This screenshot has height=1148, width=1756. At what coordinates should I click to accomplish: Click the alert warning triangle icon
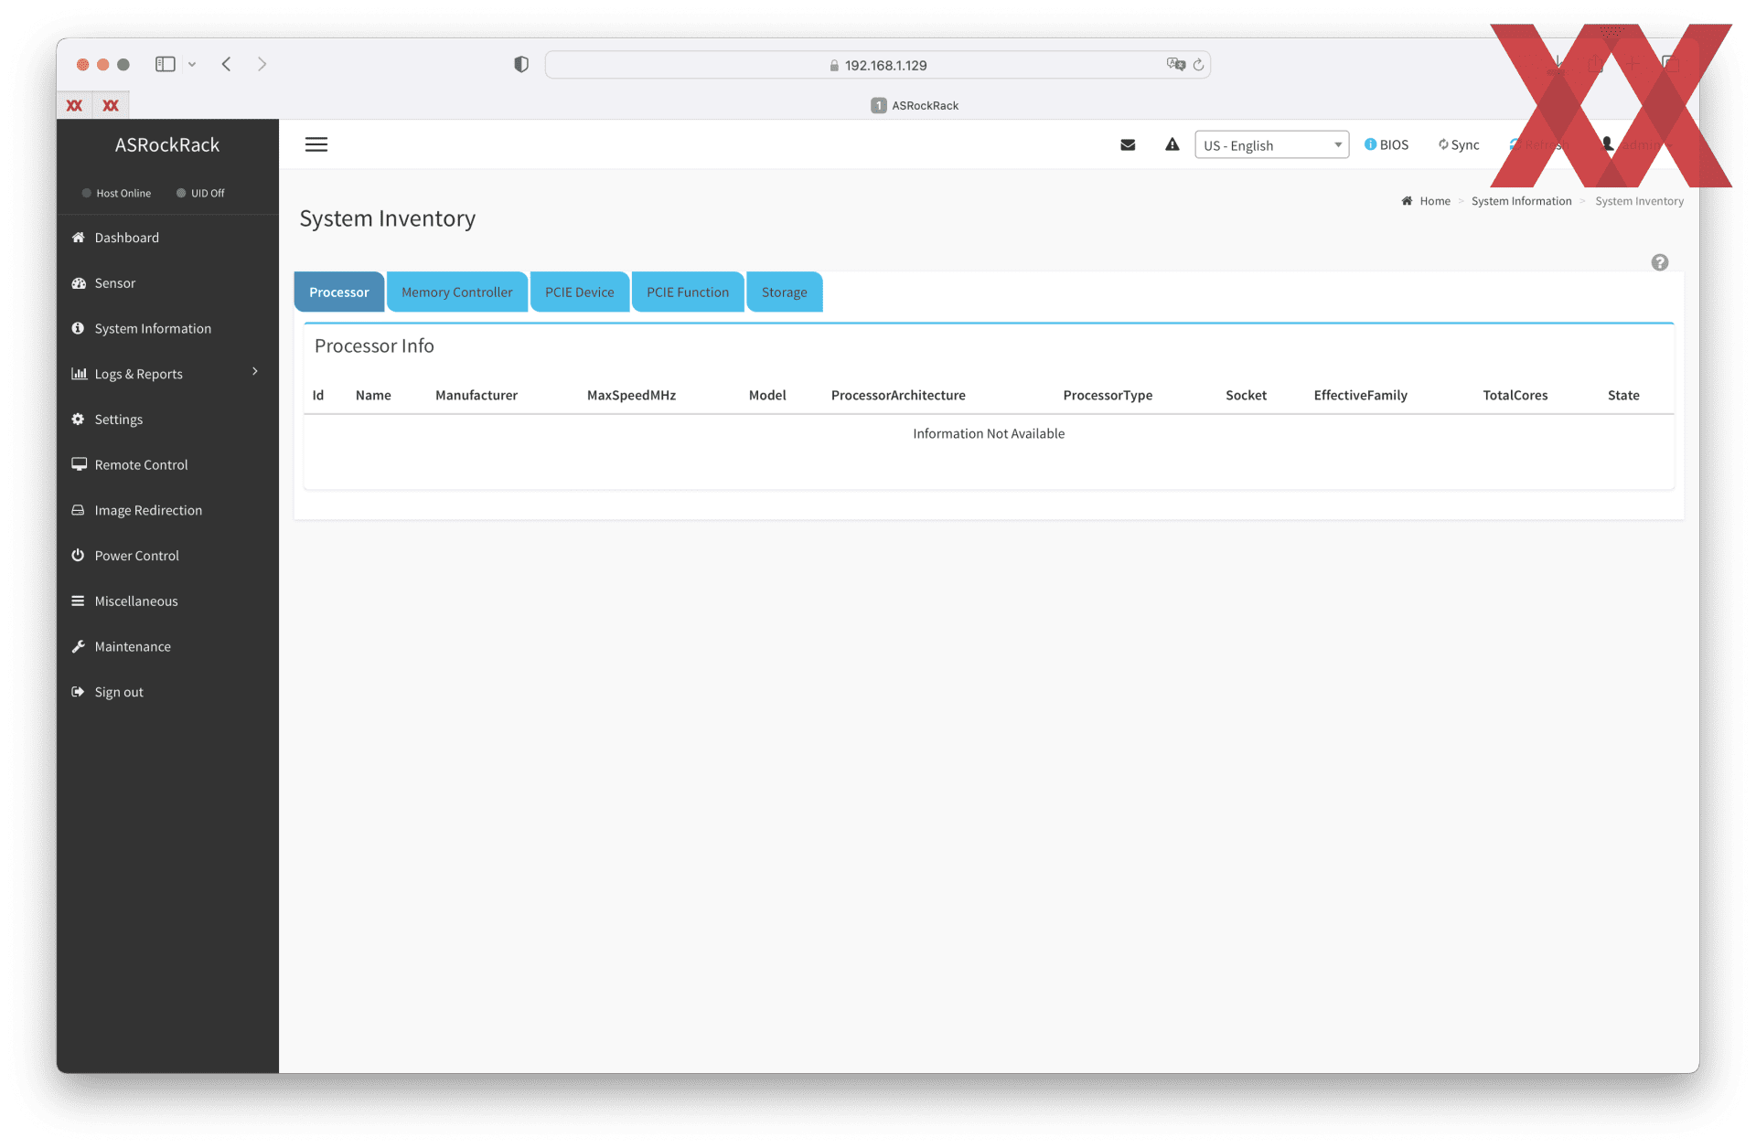click(x=1172, y=144)
